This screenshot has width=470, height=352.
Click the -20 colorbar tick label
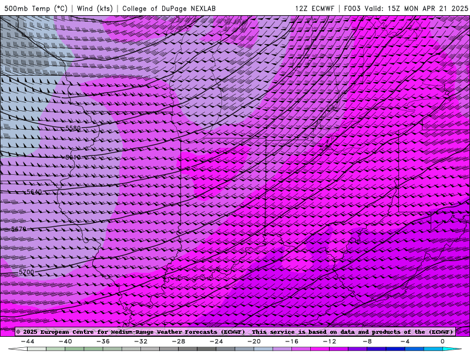point(254,341)
